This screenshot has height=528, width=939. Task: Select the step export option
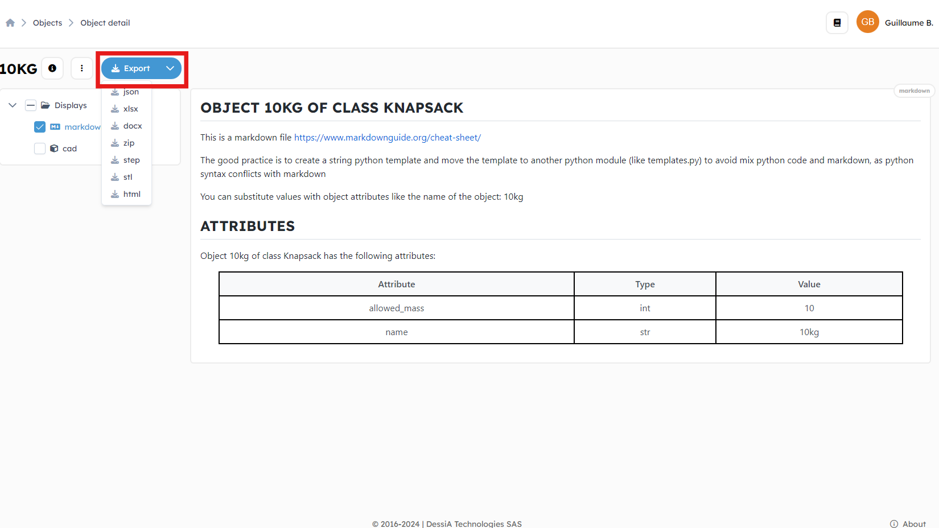coord(131,160)
